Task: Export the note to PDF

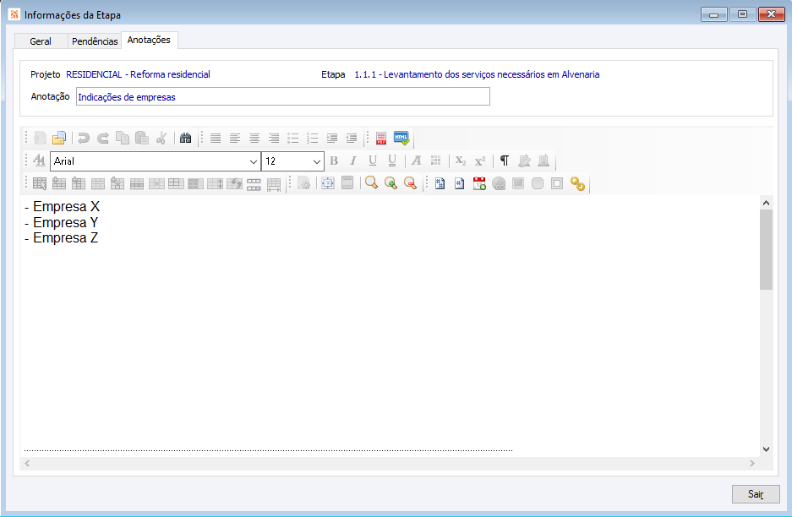Action: tap(381, 138)
